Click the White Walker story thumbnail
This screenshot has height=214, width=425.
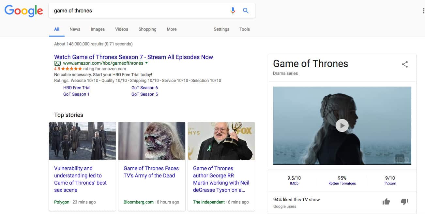coord(152,141)
